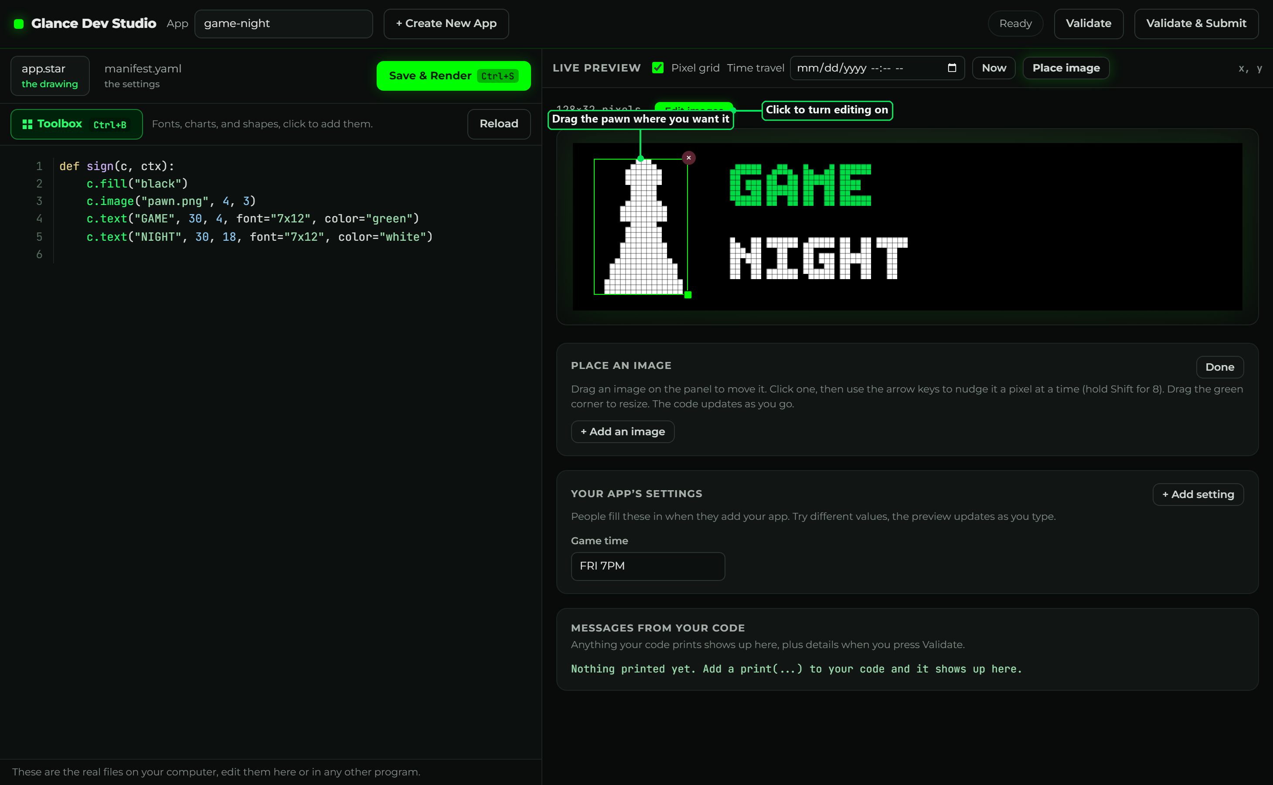Viewport: 1273px width, 785px height.
Task: Click the footer note about real files
Action: [x=216, y=772]
